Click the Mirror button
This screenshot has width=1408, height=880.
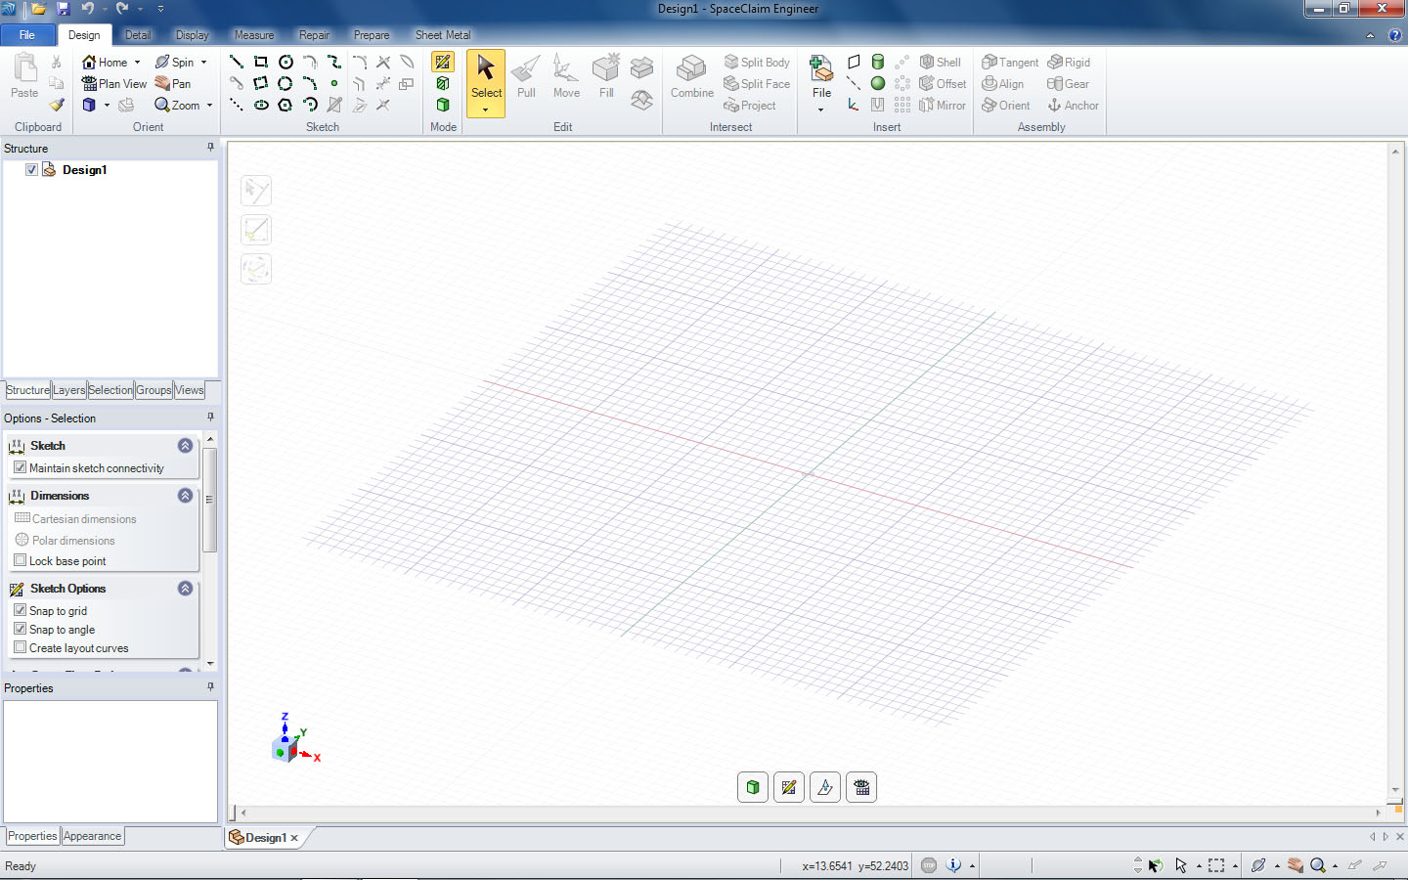(943, 105)
